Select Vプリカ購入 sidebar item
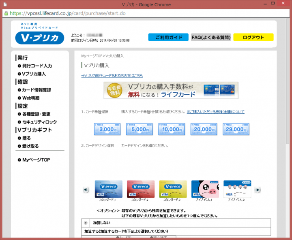The height and width of the screenshot is (240, 292). (x=34, y=74)
